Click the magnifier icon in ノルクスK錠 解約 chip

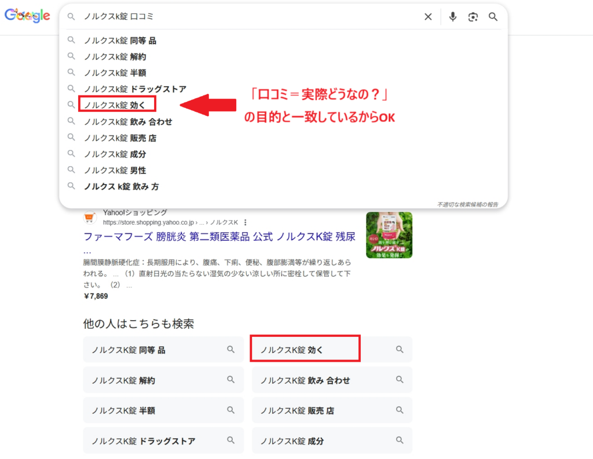point(230,380)
